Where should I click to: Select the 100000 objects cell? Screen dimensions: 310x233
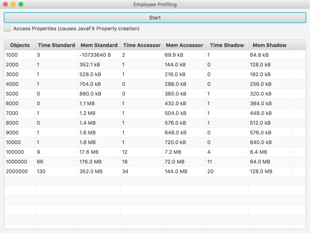(x=19, y=152)
